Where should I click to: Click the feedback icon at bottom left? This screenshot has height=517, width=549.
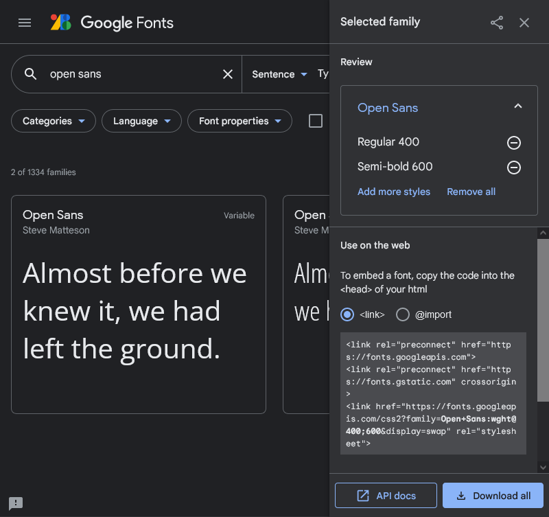(x=16, y=503)
